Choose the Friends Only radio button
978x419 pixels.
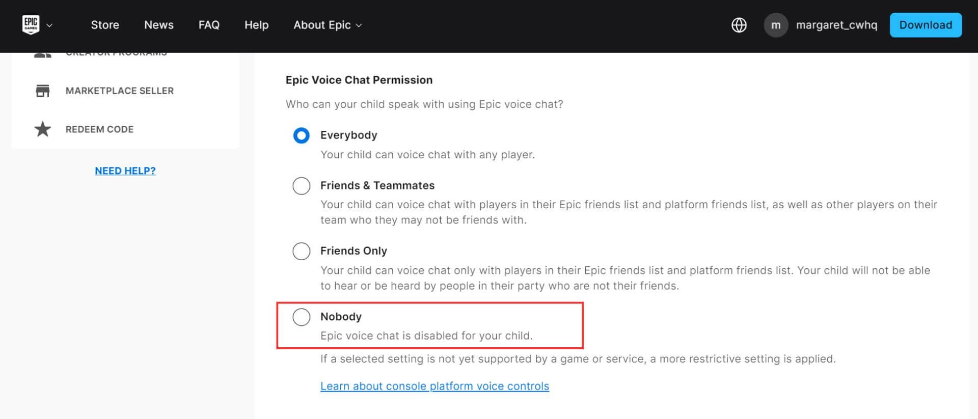[301, 251]
